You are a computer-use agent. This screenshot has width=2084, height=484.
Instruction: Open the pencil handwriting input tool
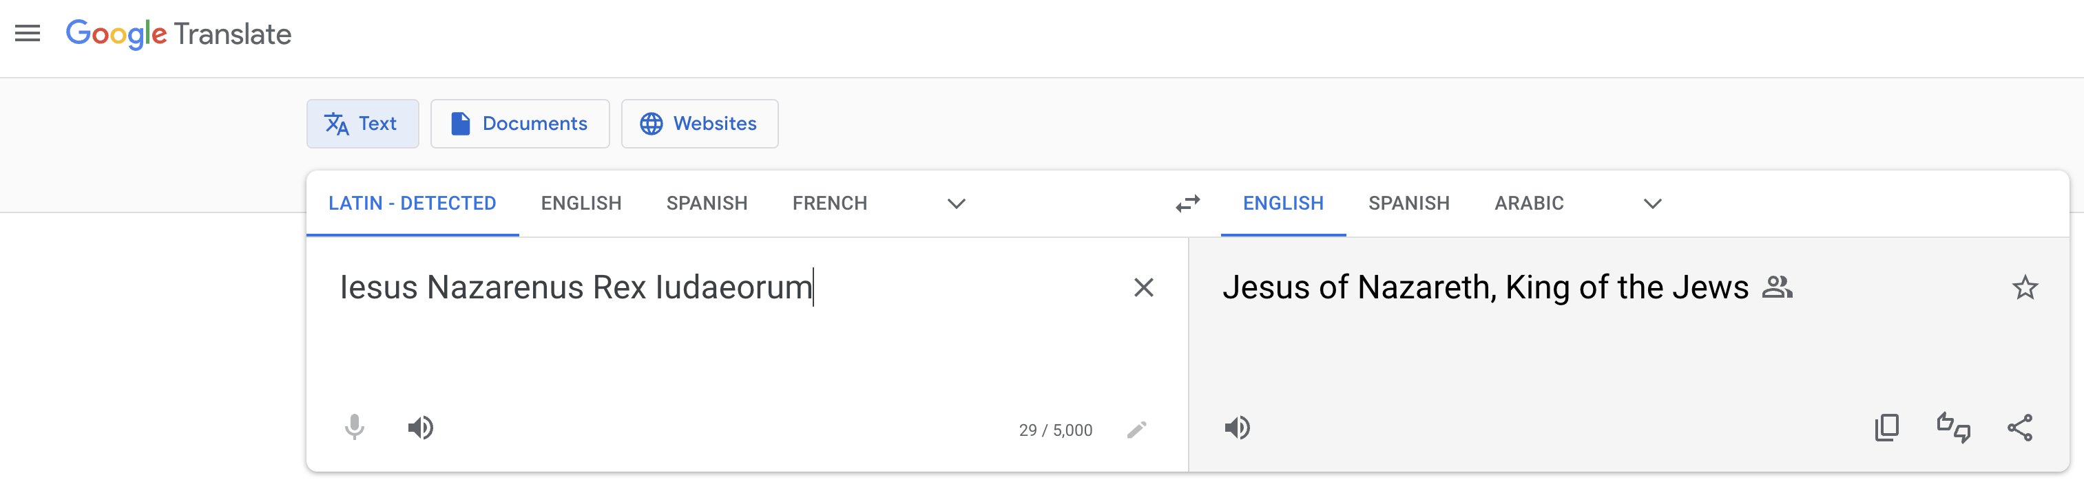1136,430
